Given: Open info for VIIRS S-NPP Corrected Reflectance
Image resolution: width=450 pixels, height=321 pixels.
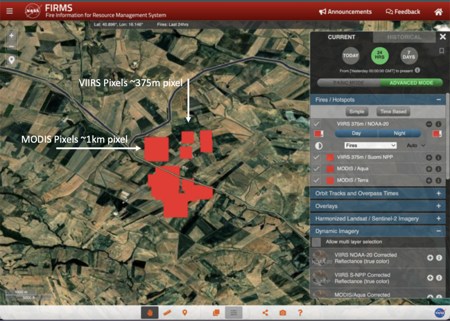Looking at the screenshot, I should click(x=439, y=277).
